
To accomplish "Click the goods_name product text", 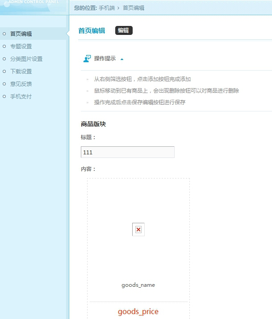I will coord(138,285).
